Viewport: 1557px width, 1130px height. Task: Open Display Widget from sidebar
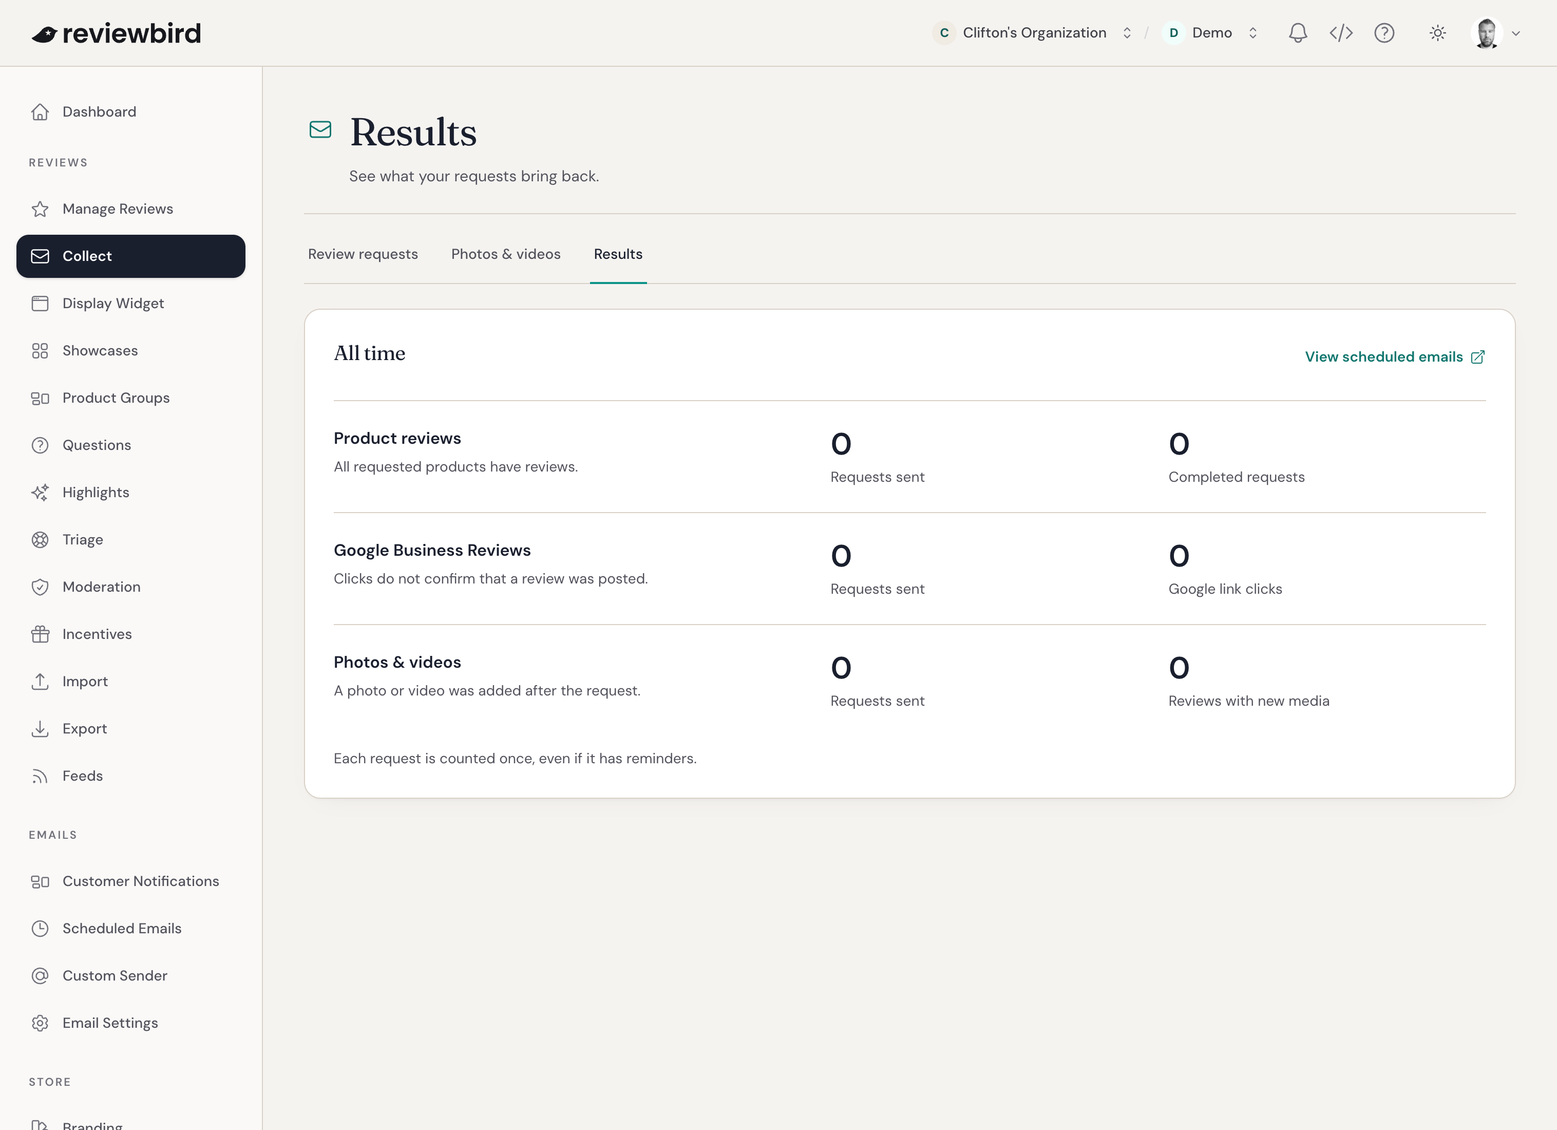130,304
